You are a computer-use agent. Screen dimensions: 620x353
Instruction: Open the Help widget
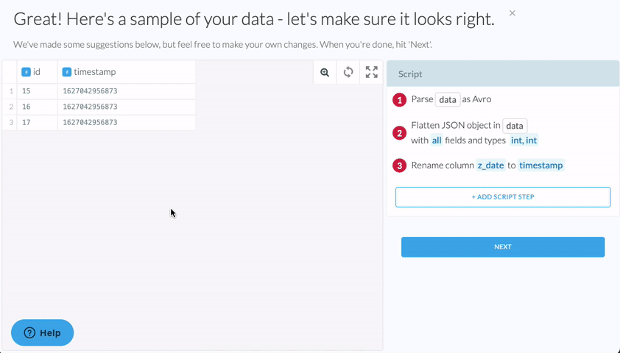point(43,332)
